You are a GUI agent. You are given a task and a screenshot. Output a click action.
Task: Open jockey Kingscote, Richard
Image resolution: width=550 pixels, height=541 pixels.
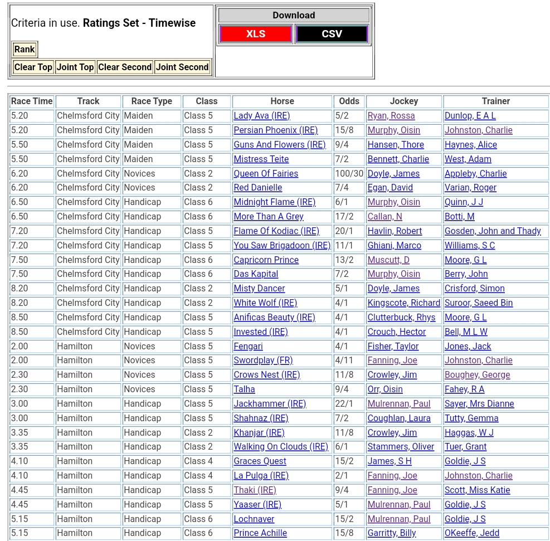pyautogui.click(x=403, y=303)
